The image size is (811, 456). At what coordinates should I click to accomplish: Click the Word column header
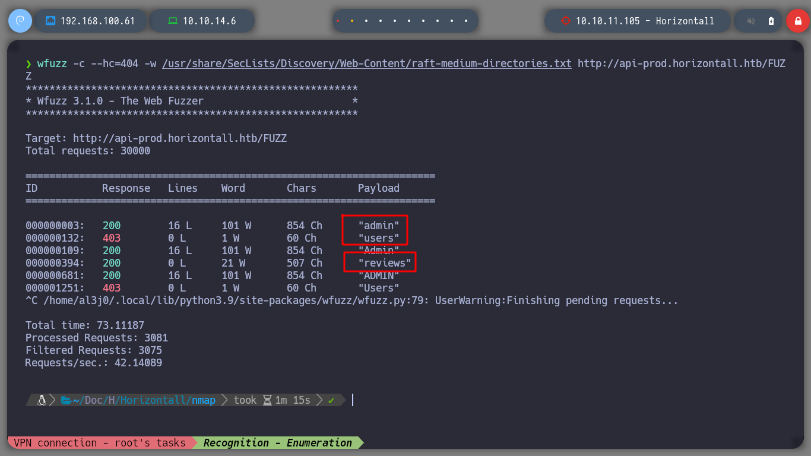pyautogui.click(x=233, y=188)
